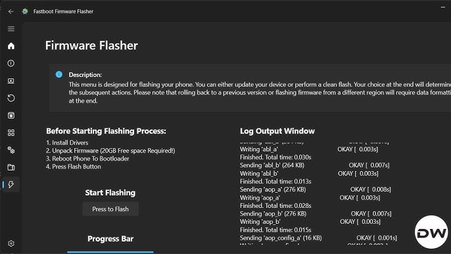Select the "Sending 'aop_a' (276 KB)" log line
This screenshot has height=254, width=451.
[x=273, y=190]
